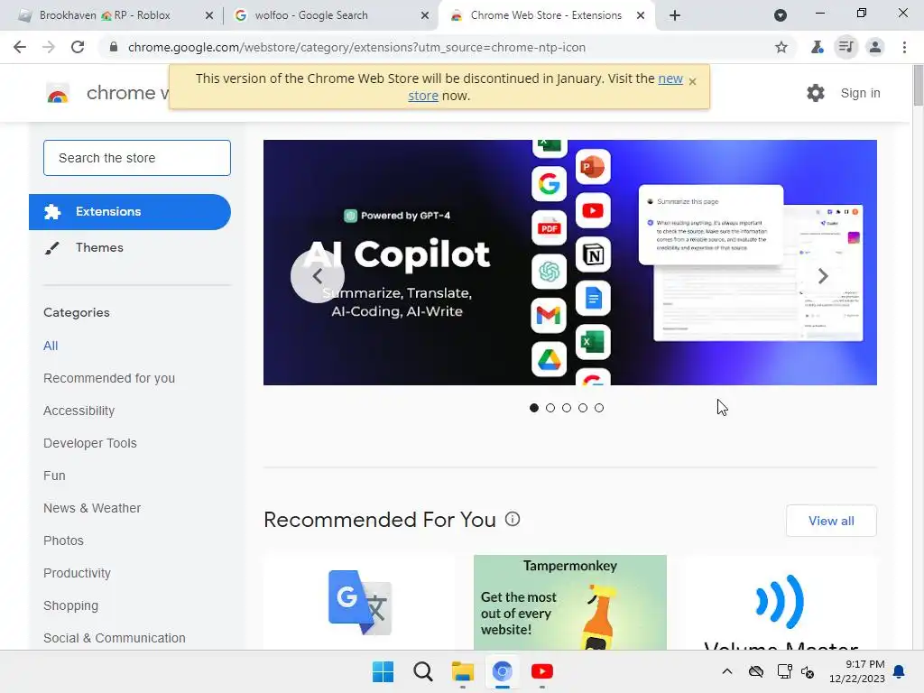924x693 pixels.
Task: Click Sign in
Action: (860, 93)
